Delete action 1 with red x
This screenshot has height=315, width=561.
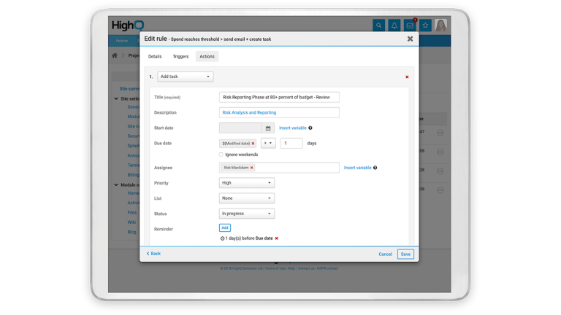[x=407, y=77]
